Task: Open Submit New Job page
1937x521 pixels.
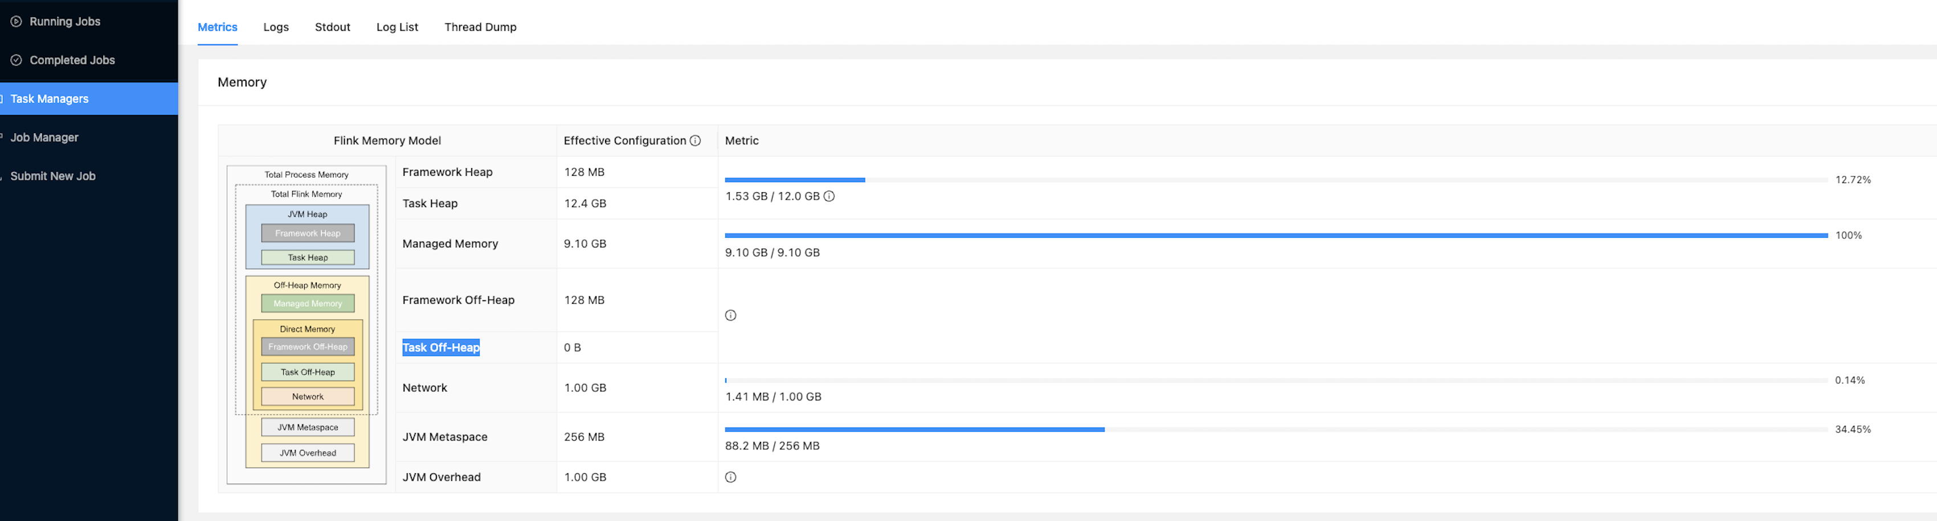Action: 52,176
